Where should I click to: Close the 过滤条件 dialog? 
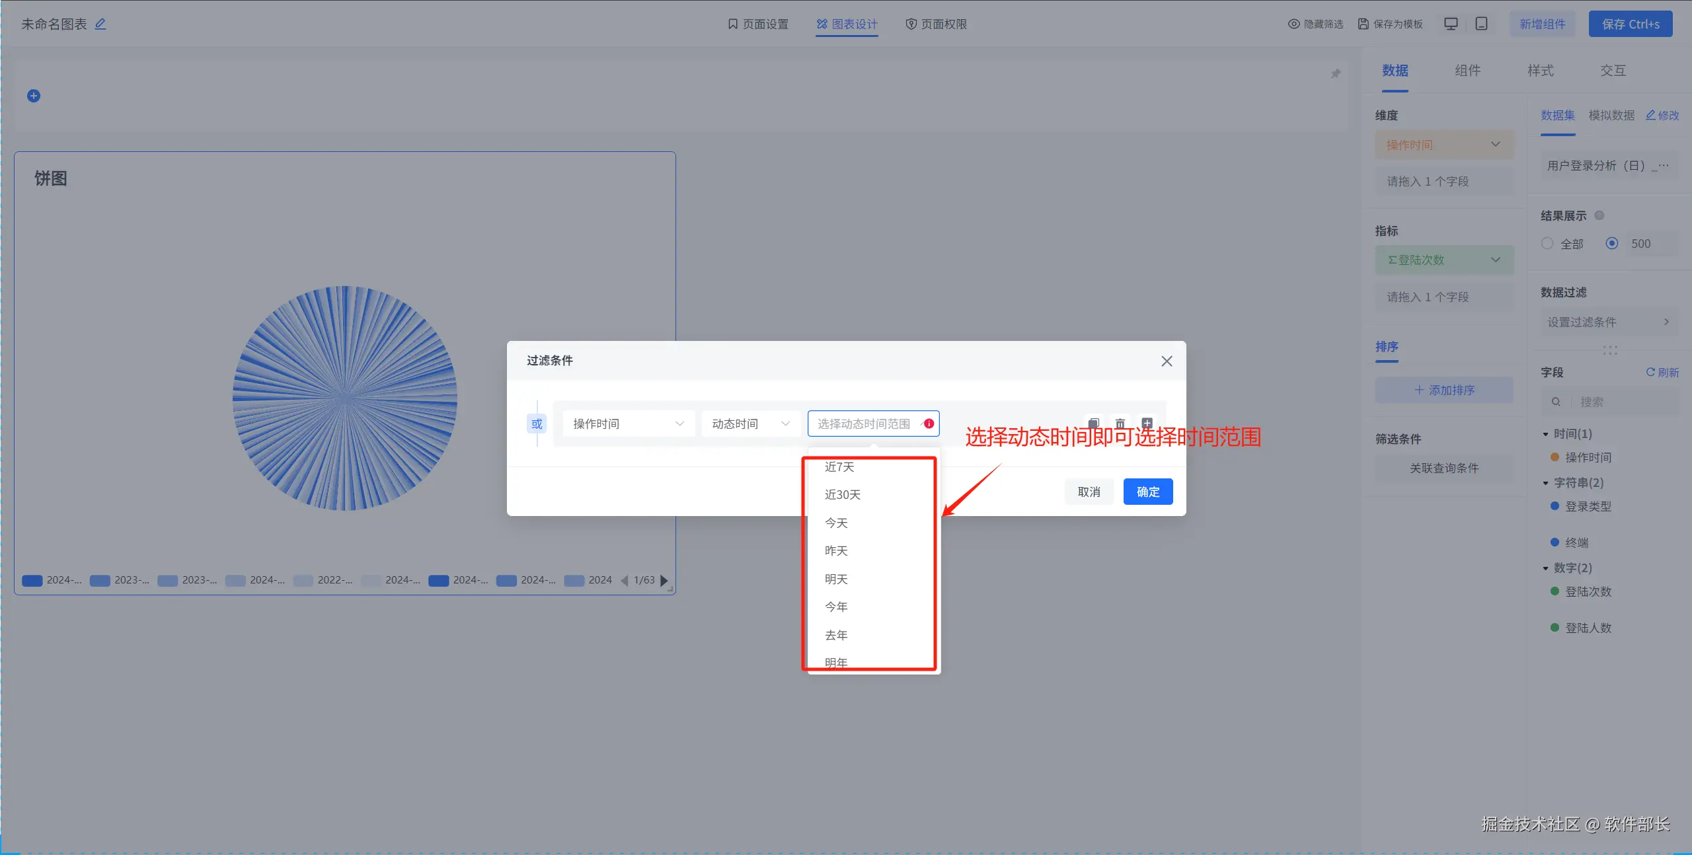click(1167, 361)
